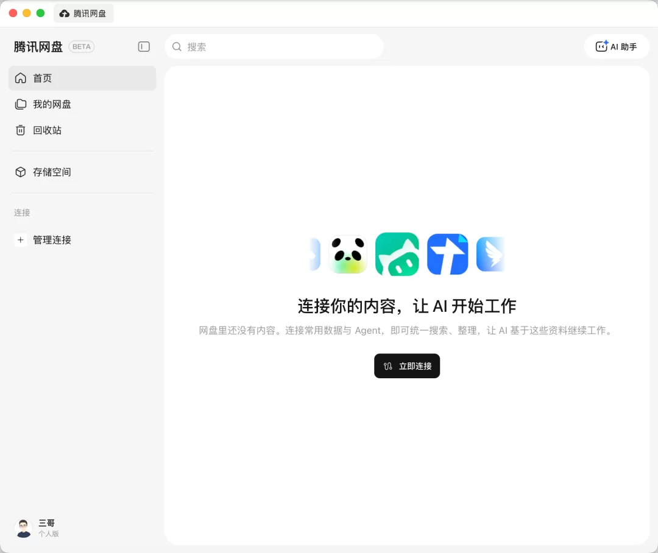Click the trash icon beside 回收站
The height and width of the screenshot is (553, 658).
(x=21, y=130)
